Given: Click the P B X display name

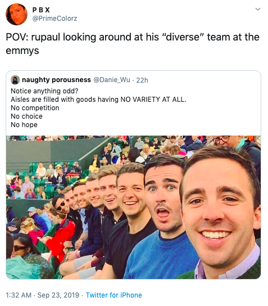Looking at the screenshot, I should pos(41,10).
